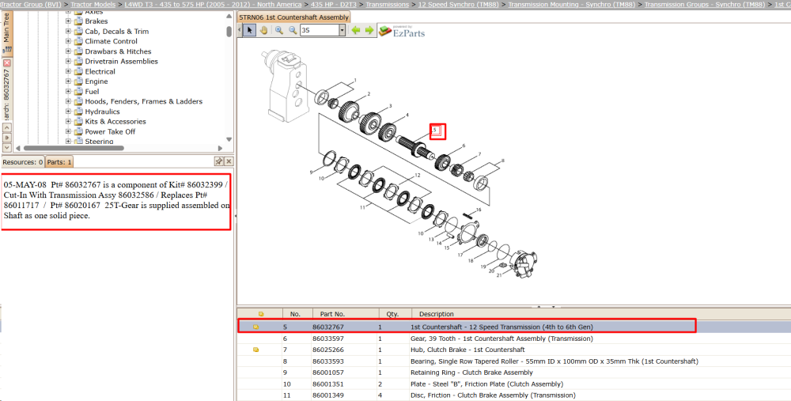Close the search side tab with red X
The image size is (791, 401).
click(6, 63)
